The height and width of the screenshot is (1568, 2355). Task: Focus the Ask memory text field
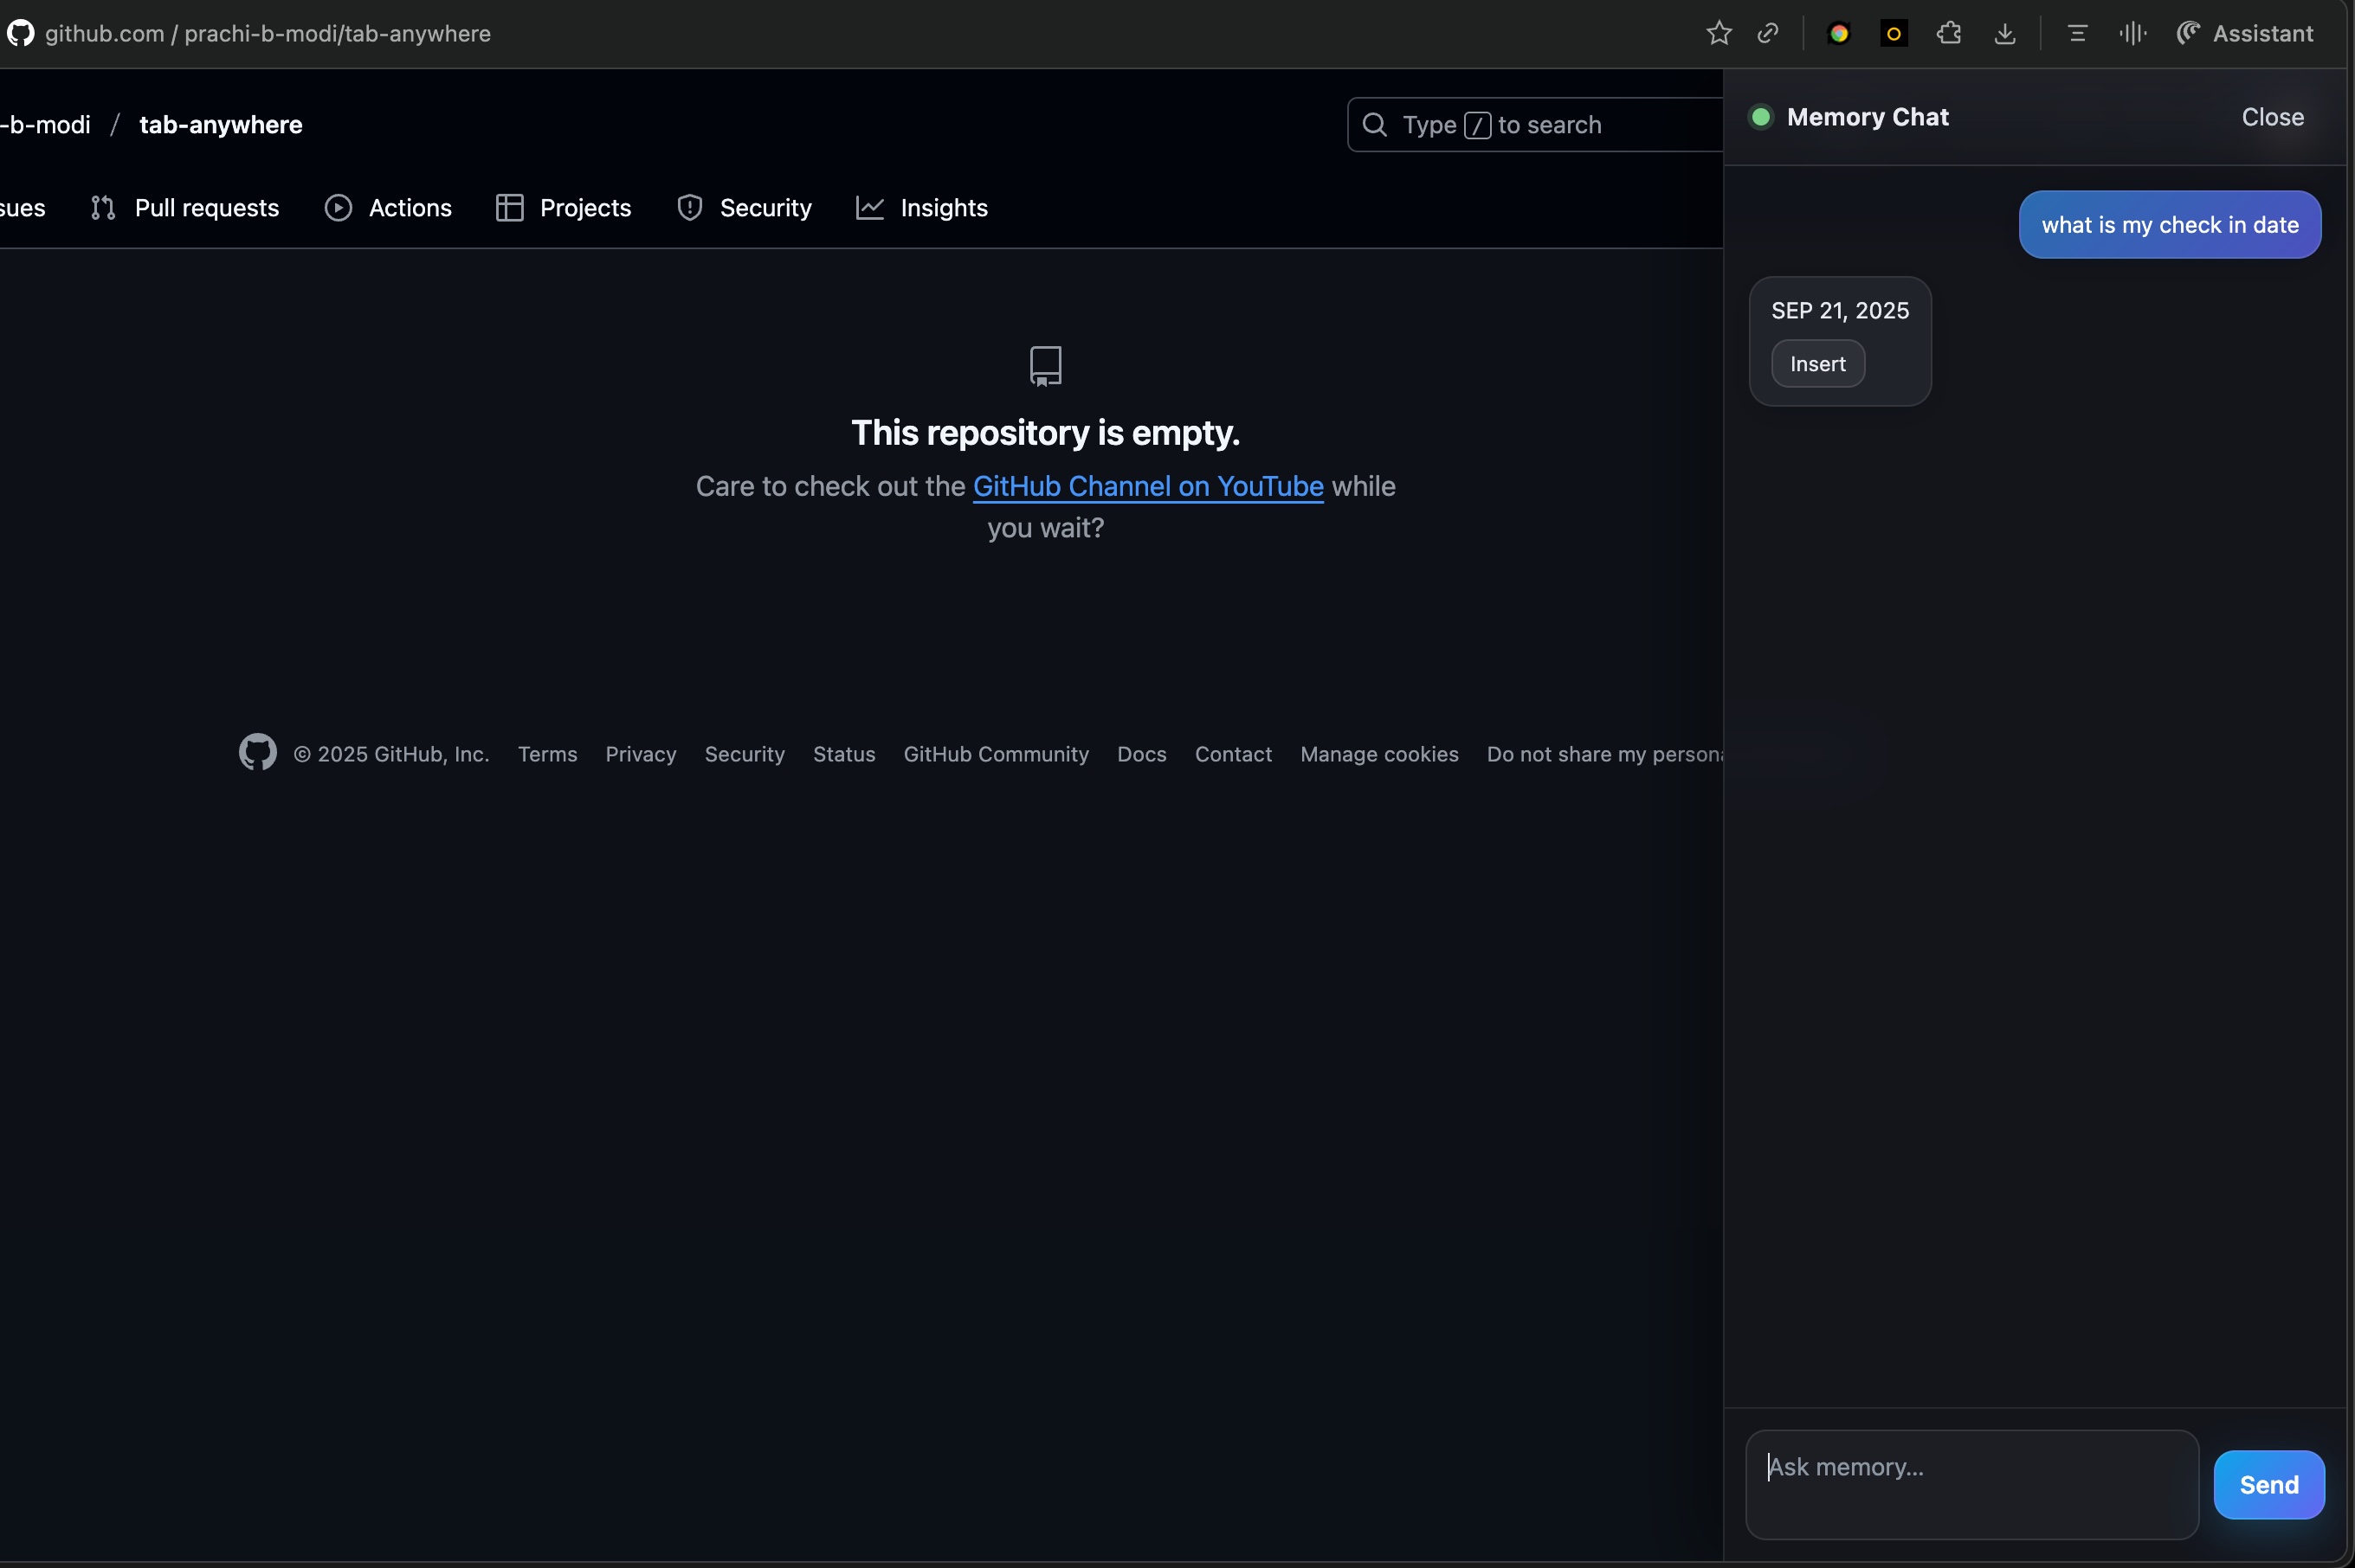1971,1483
